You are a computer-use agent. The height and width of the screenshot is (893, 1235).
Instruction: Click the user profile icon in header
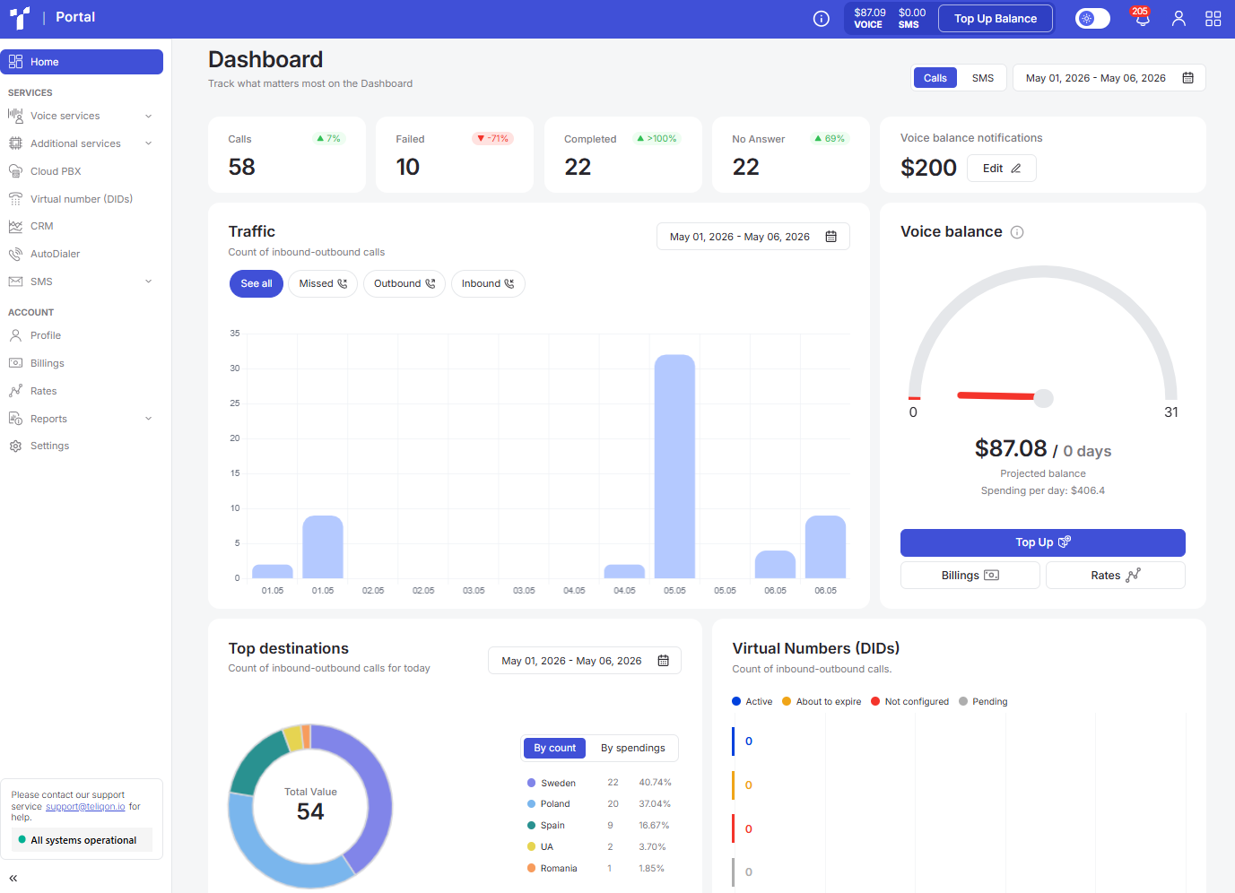[1178, 18]
